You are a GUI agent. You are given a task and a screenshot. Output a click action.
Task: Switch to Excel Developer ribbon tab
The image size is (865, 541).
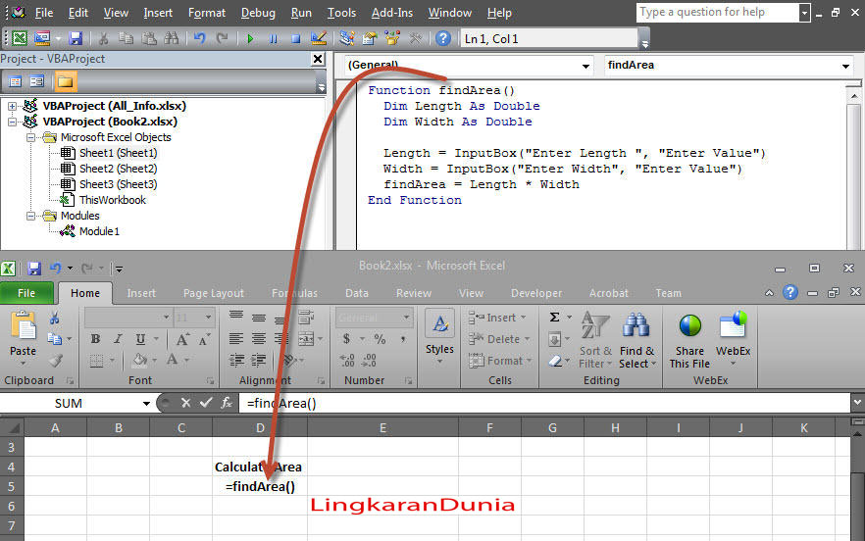pos(536,293)
